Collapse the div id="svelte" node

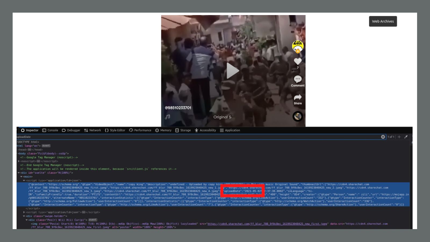pyautogui.click(x=19, y=173)
